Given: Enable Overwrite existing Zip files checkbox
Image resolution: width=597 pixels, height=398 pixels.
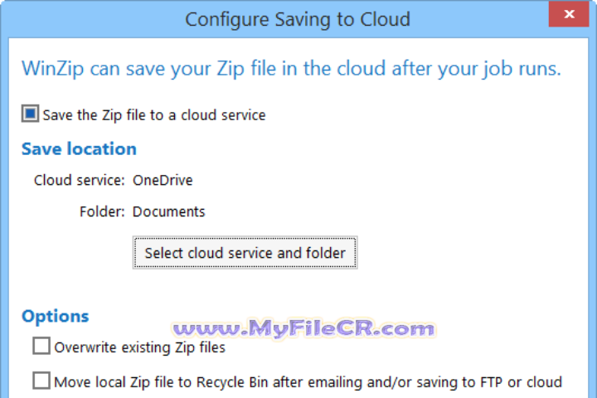Looking at the screenshot, I should (x=41, y=347).
